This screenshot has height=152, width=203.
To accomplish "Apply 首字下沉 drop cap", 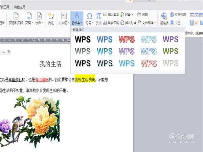I will tap(111, 23).
